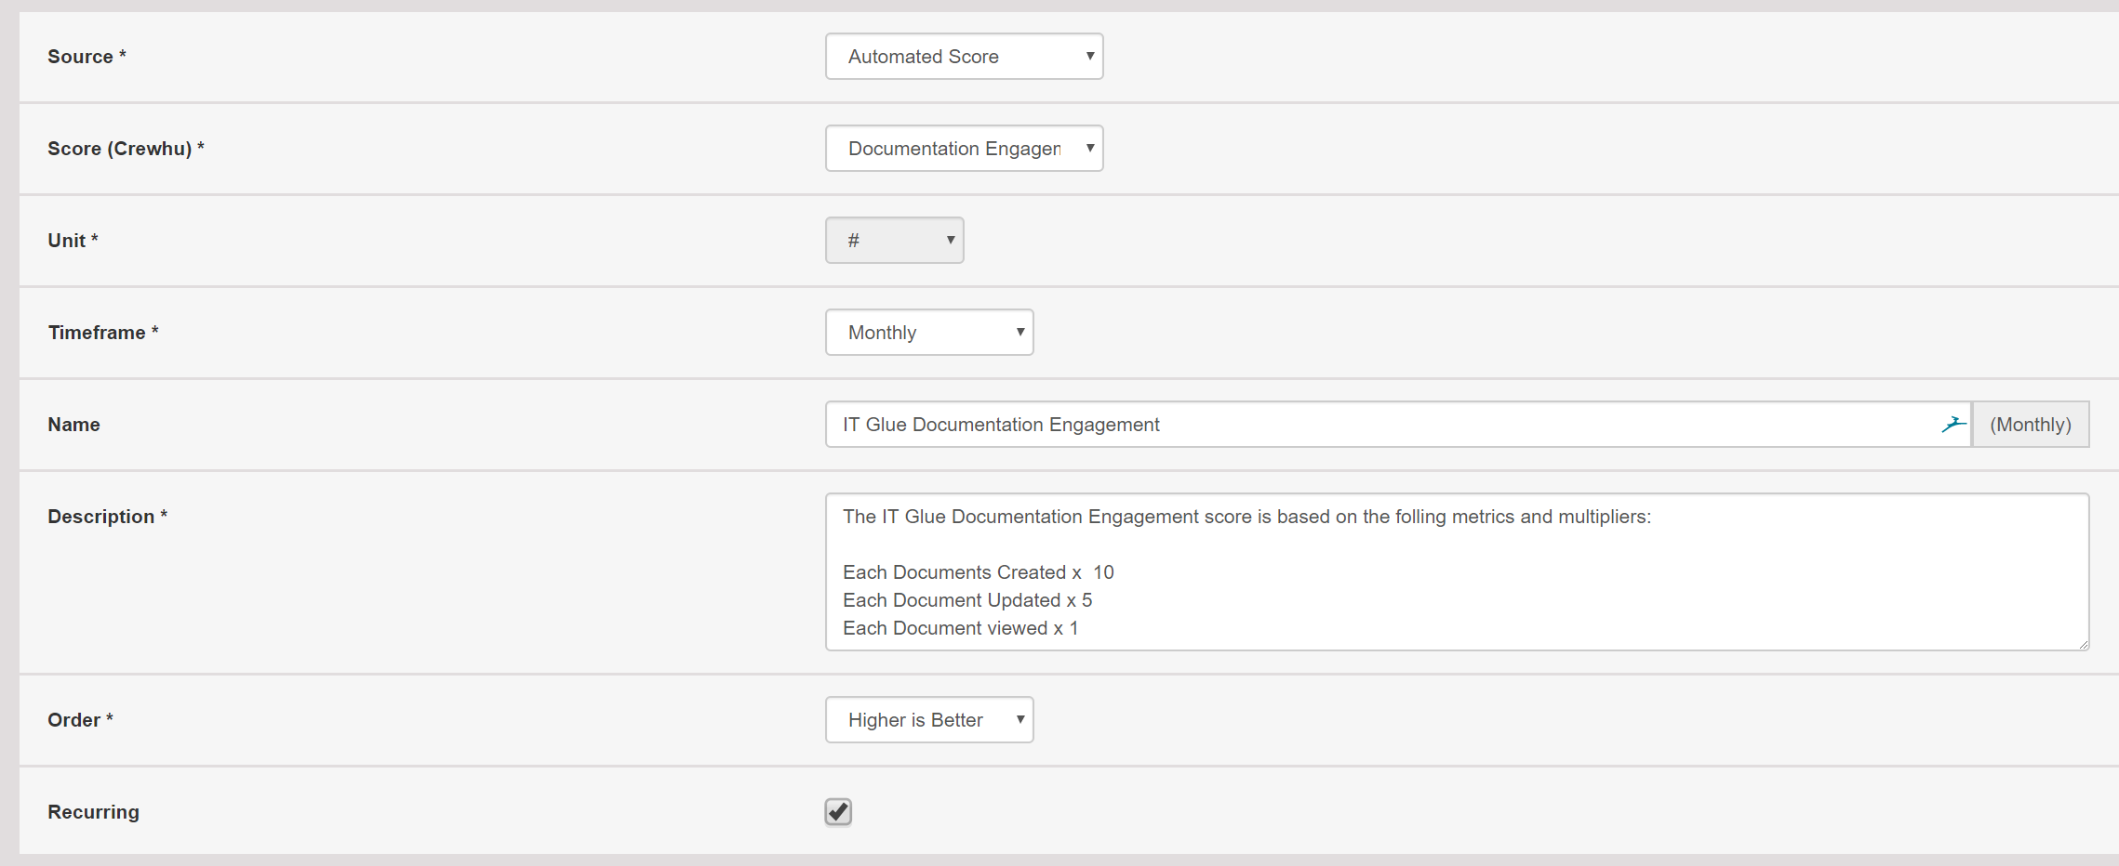Click into the Description text area
The width and height of the screenshot is (2119, 866).
pos(1457,572)
